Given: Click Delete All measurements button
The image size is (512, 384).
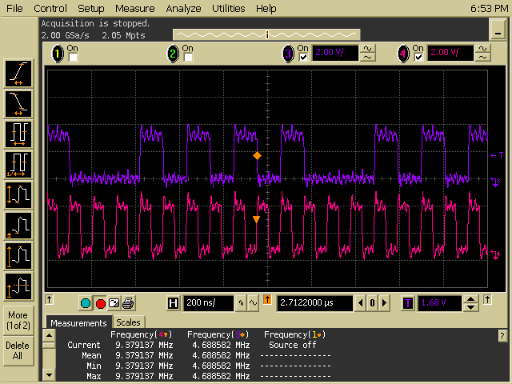Looking at the screenshot, I should tap(18, 350).
